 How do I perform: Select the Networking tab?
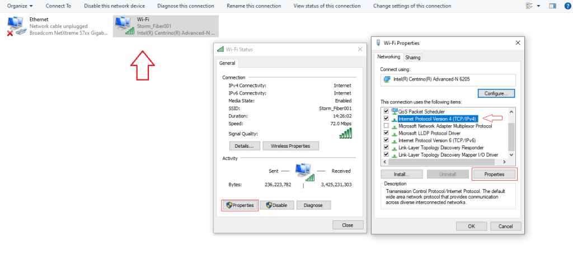click(x=389, y=57)
